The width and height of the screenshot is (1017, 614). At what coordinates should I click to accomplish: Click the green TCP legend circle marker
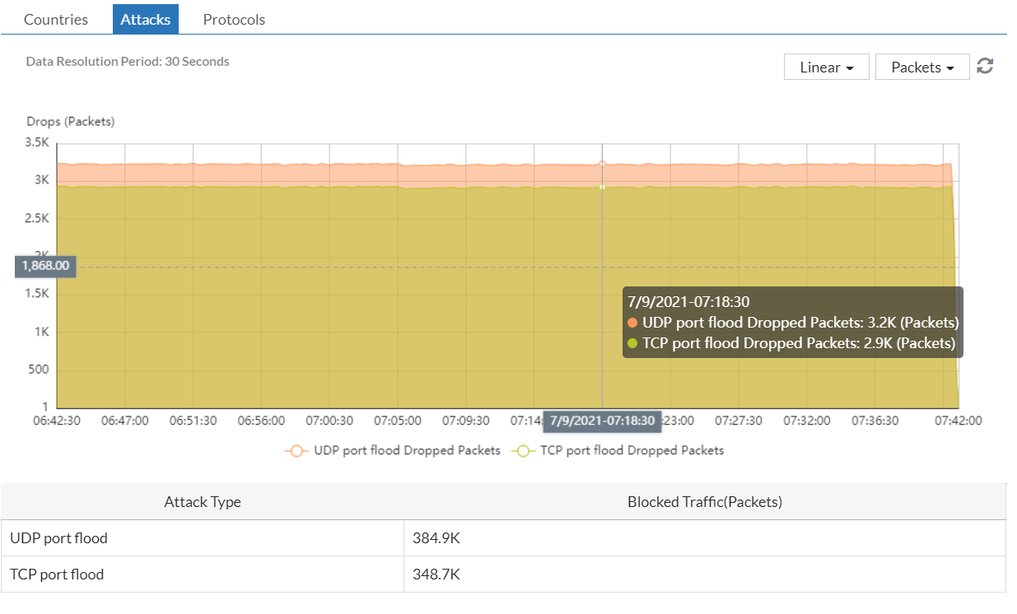coord(522,451)
